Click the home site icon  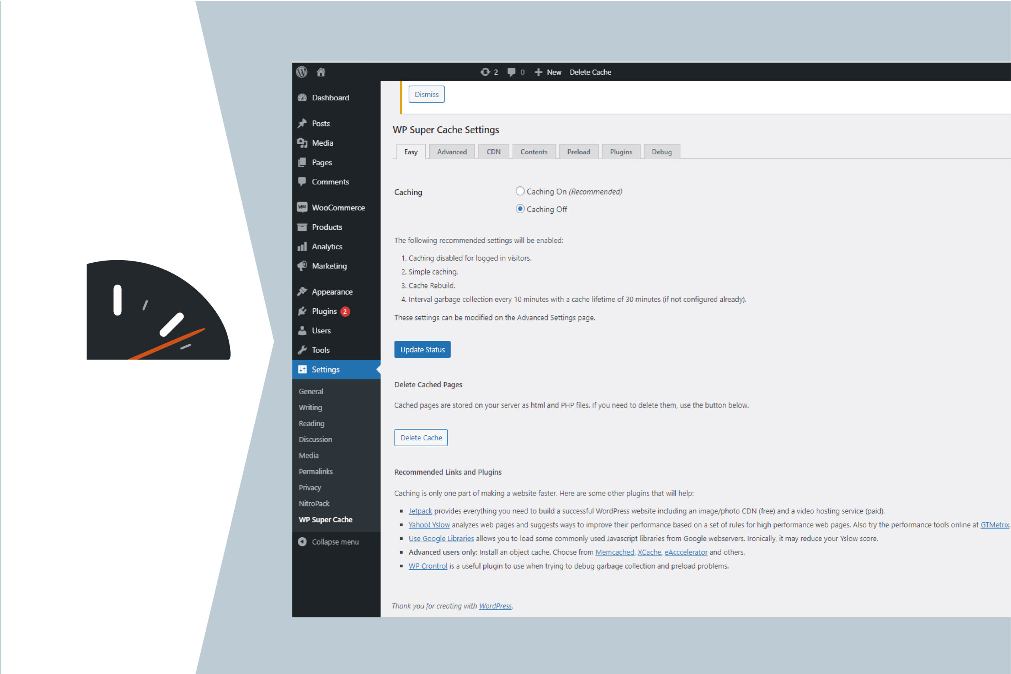[x=321, y=72]
